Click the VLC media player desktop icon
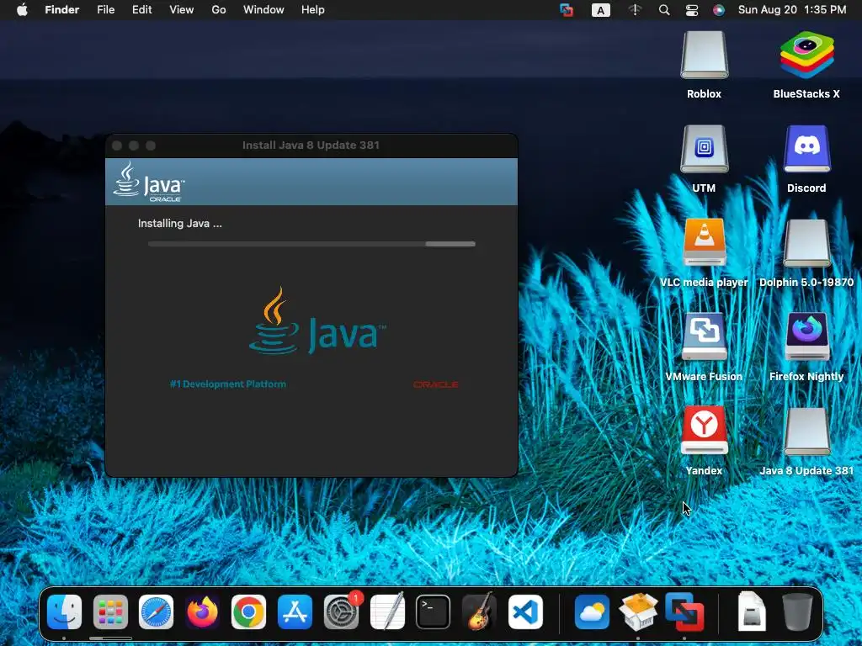Image resolution: width=862 pixels, height=646 pixels. point(704,243)
